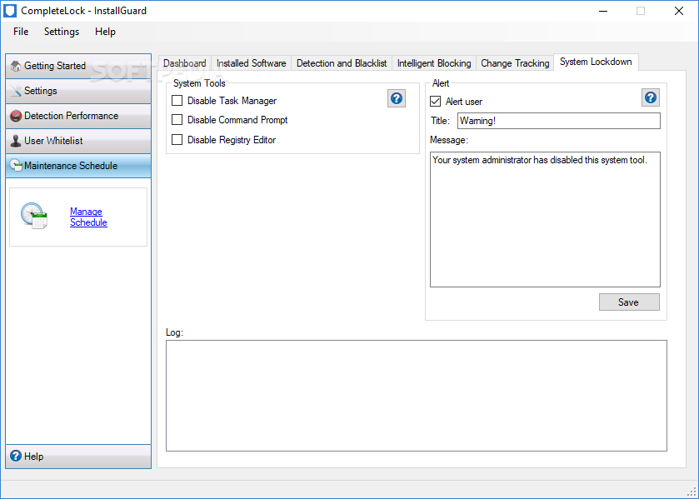
Task: Check Disable Command Prompt option
Action: (177, 119)
